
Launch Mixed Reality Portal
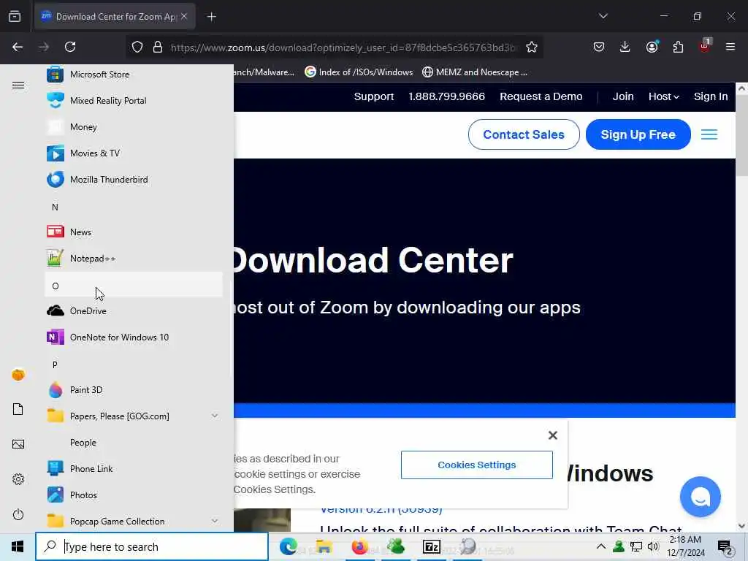134,101
